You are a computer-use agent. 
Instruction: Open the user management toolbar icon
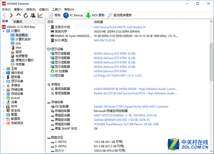point(33,15)
